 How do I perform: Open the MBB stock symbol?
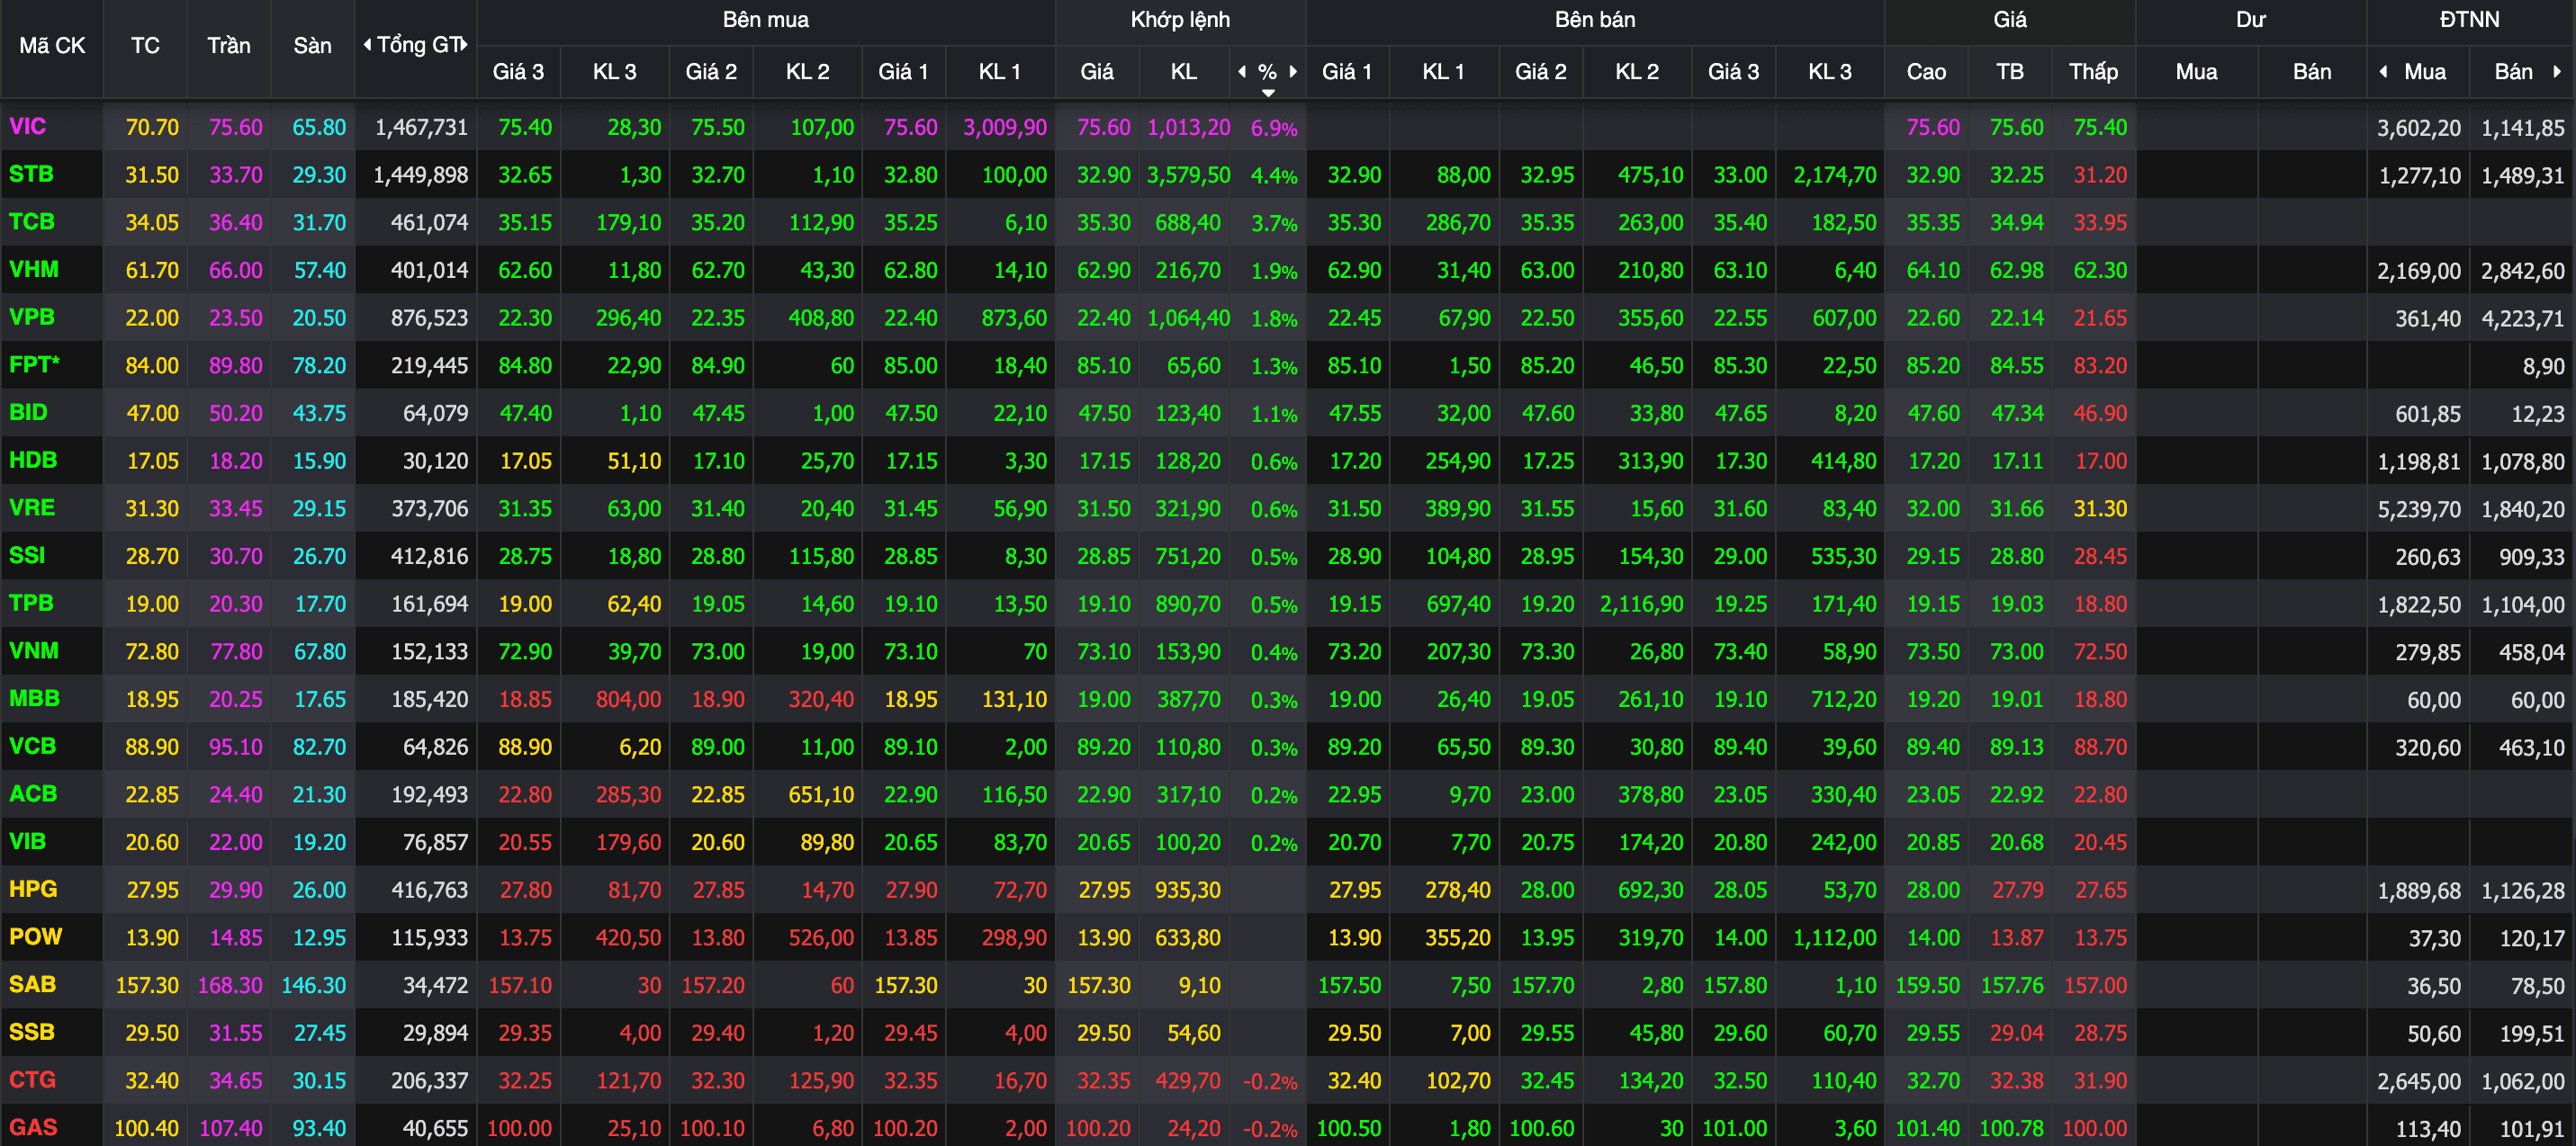(x=34, y=698)
